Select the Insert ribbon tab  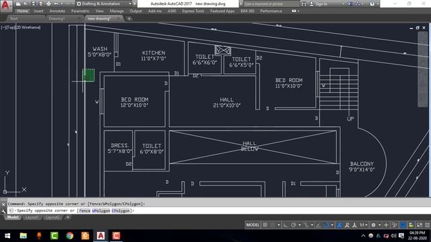pos(39,11)
